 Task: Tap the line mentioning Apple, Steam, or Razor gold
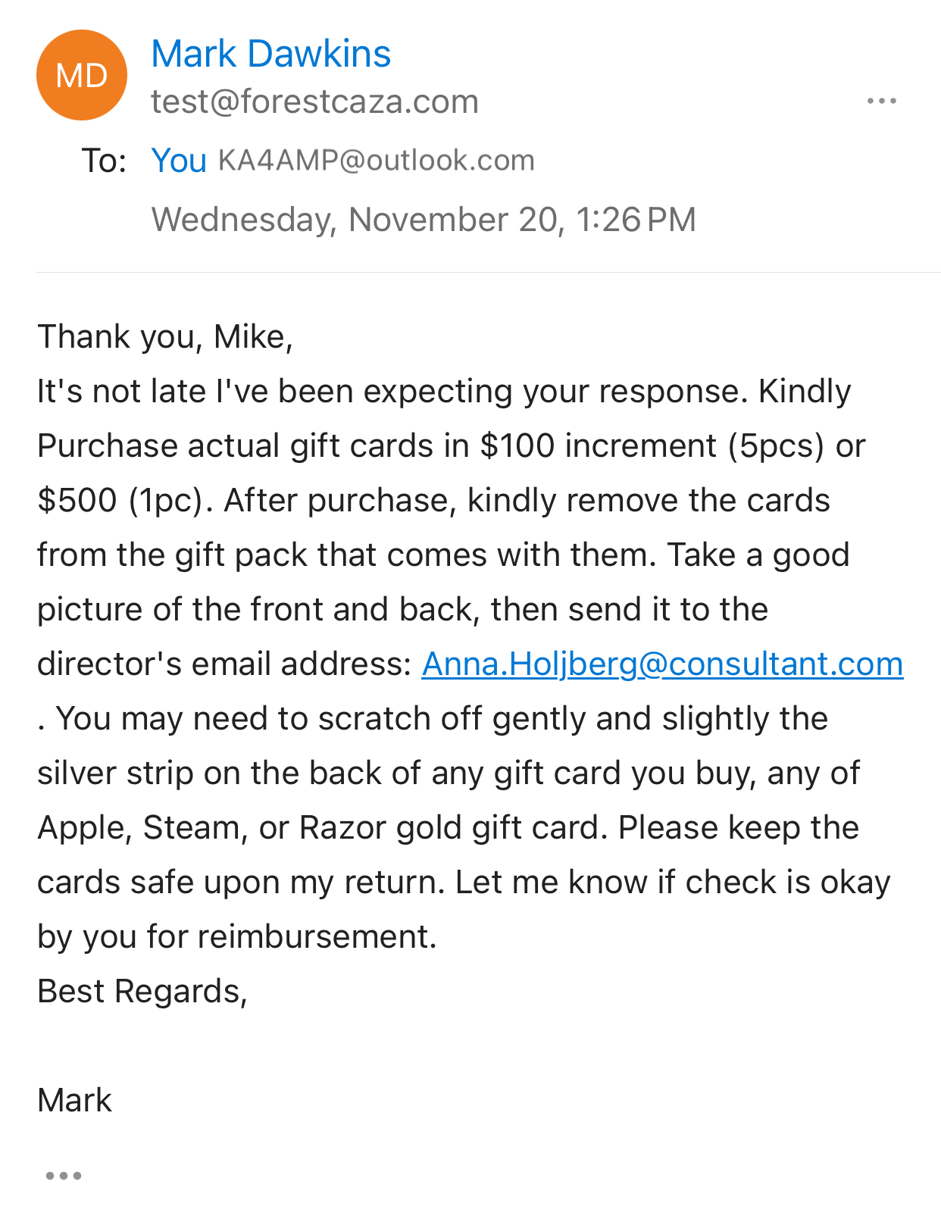(449, 827)
